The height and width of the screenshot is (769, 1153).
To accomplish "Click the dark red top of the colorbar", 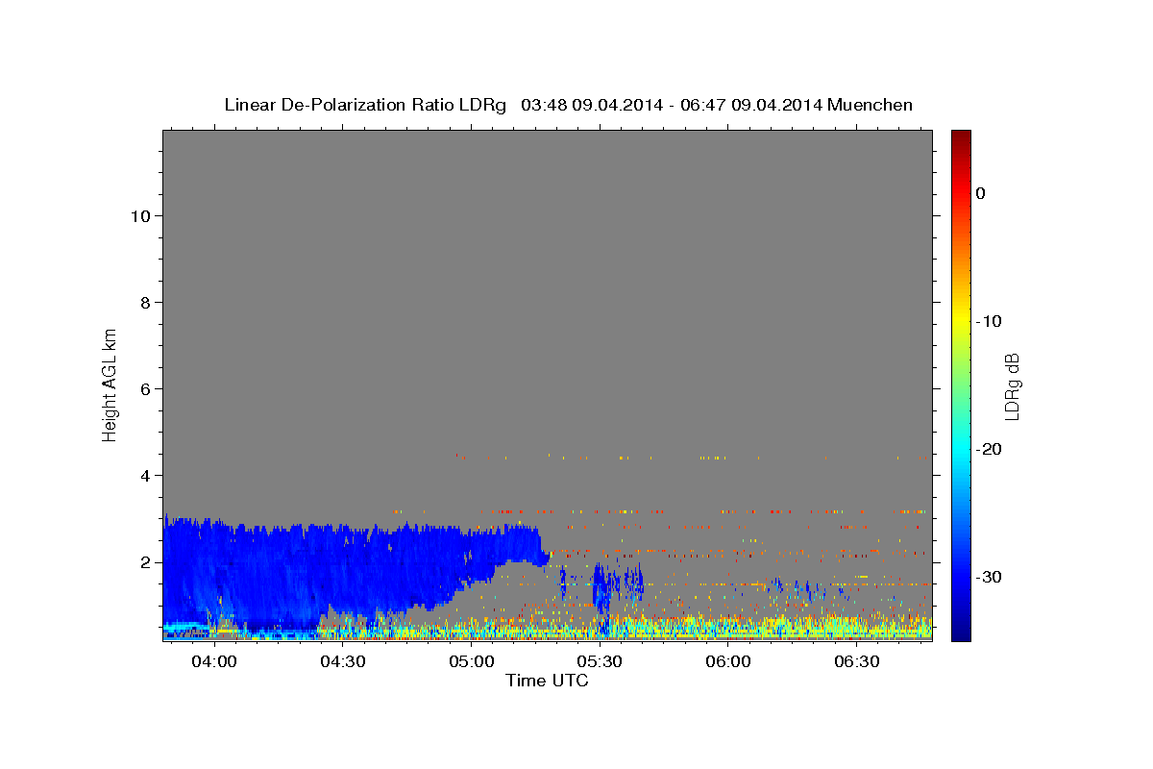I will point(961,137).
